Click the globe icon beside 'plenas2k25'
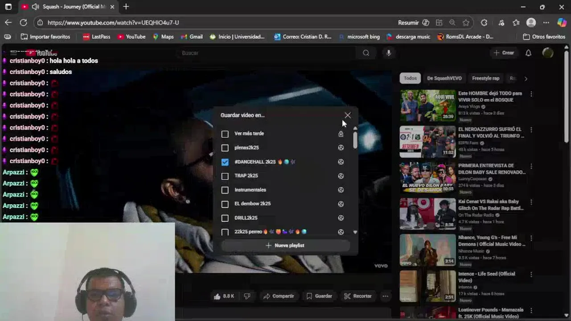 (341, 148)
